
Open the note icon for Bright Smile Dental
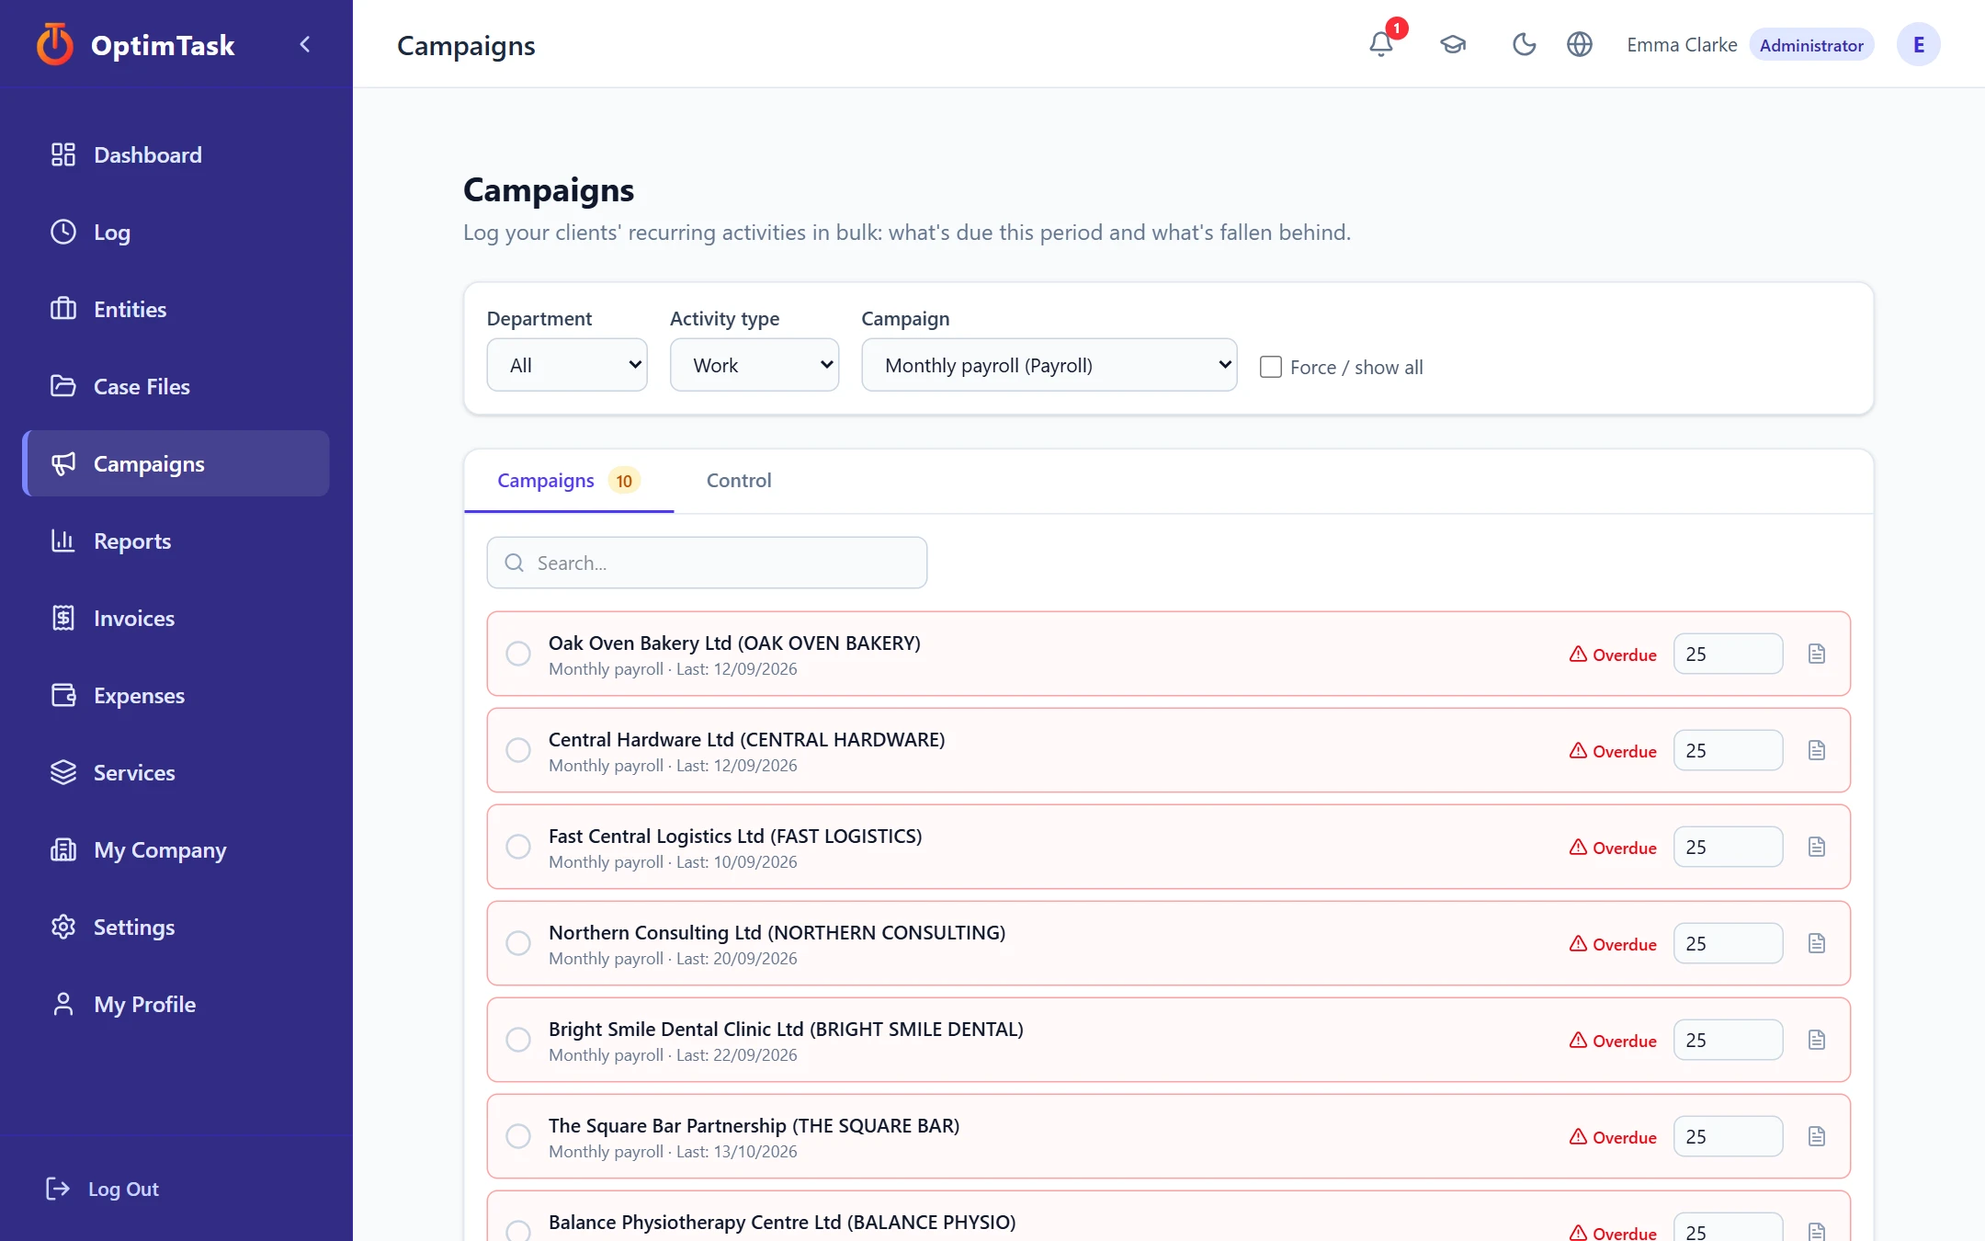pos(1817,1040)
